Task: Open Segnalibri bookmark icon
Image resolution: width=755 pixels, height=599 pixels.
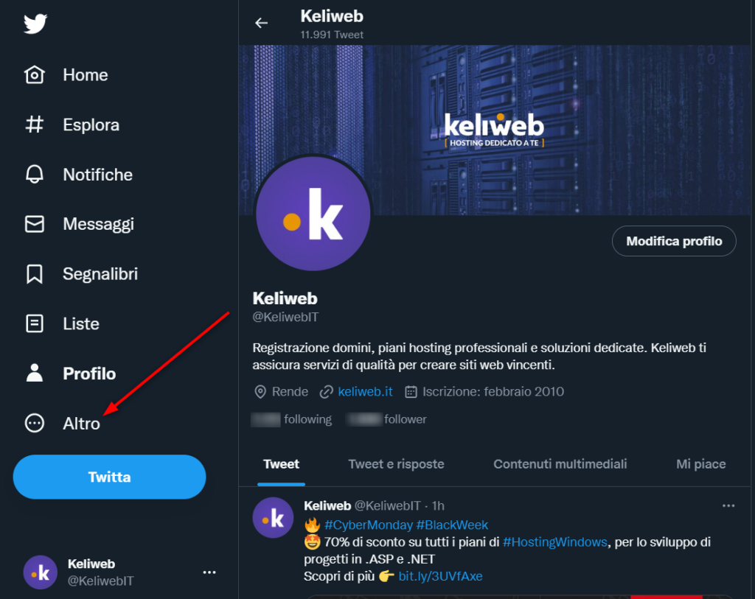Action: [x=35, y=274]
